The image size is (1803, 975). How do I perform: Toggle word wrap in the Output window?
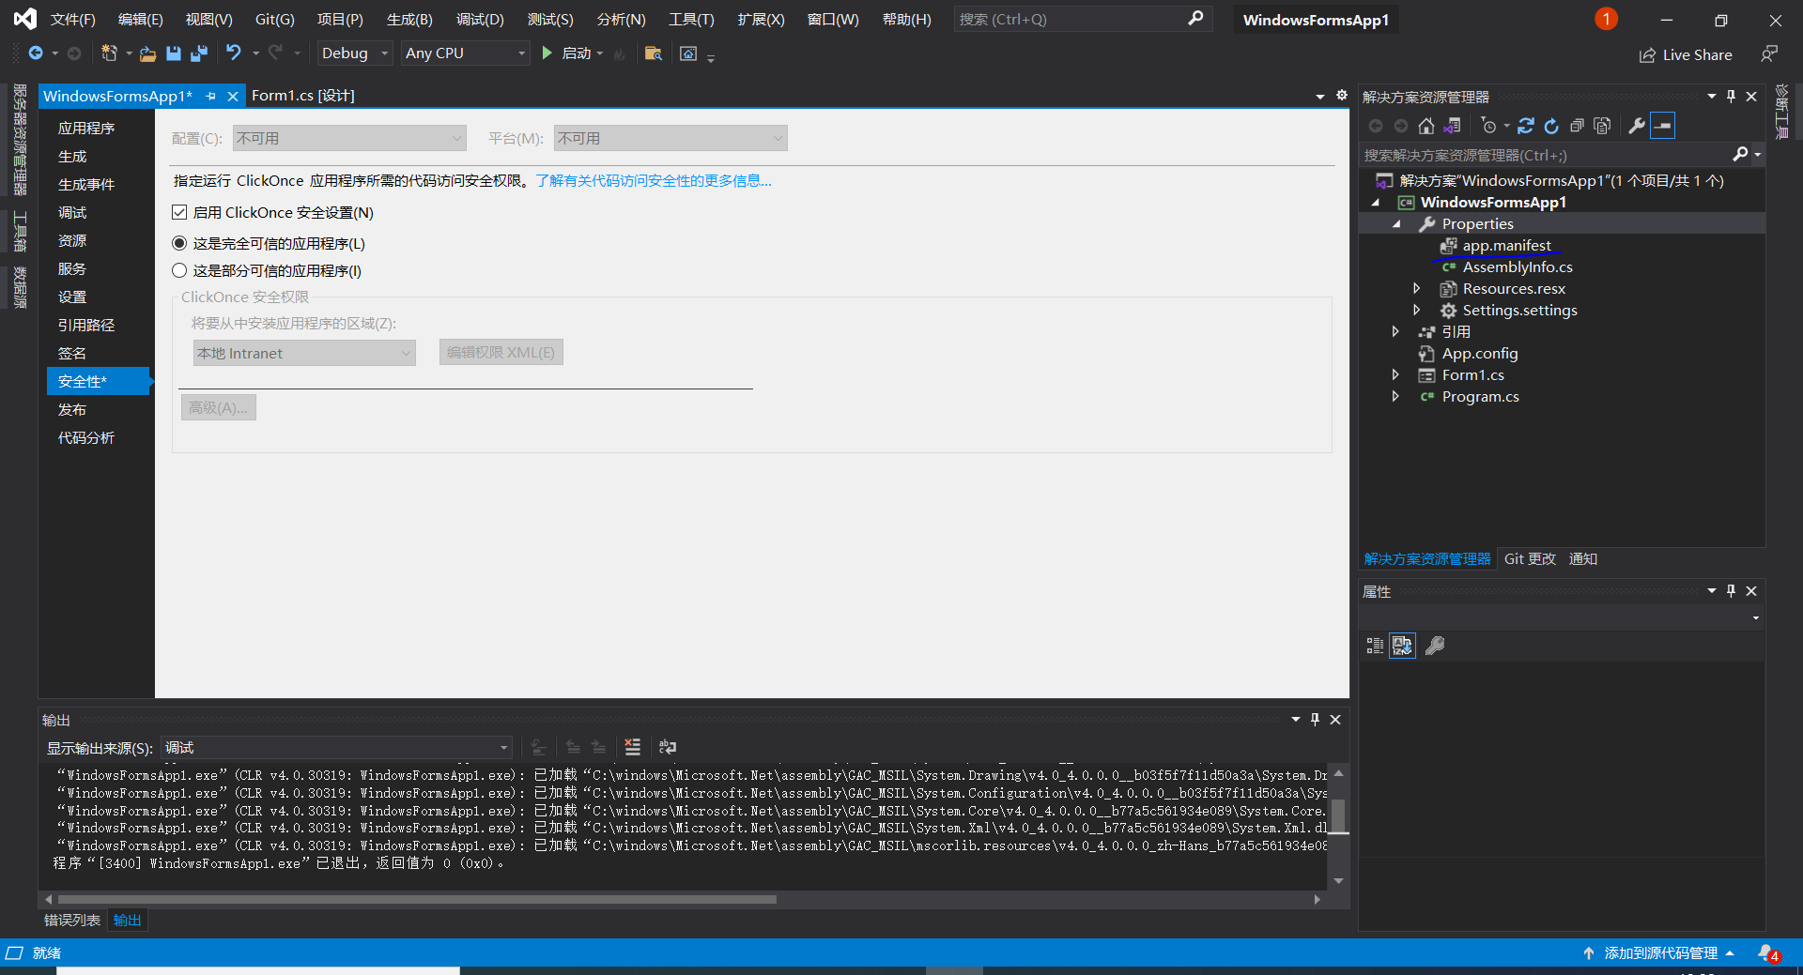pyautogui.click(x=668, y=747)
